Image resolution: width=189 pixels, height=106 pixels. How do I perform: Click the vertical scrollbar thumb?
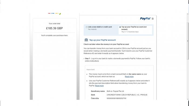coord(188,41)
